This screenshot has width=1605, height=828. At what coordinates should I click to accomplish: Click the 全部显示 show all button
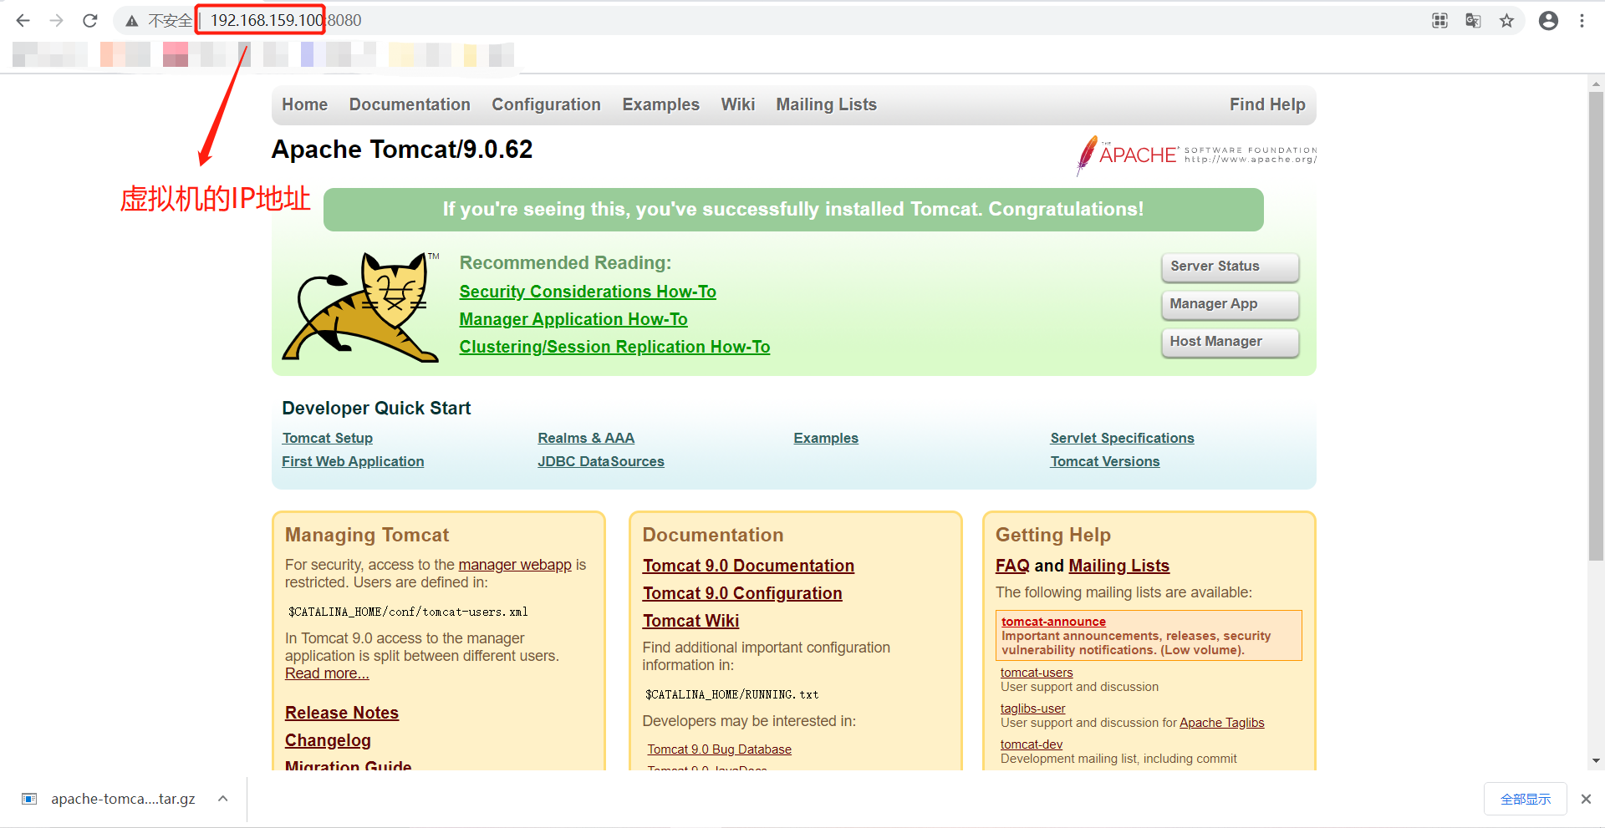point(1526,799)
